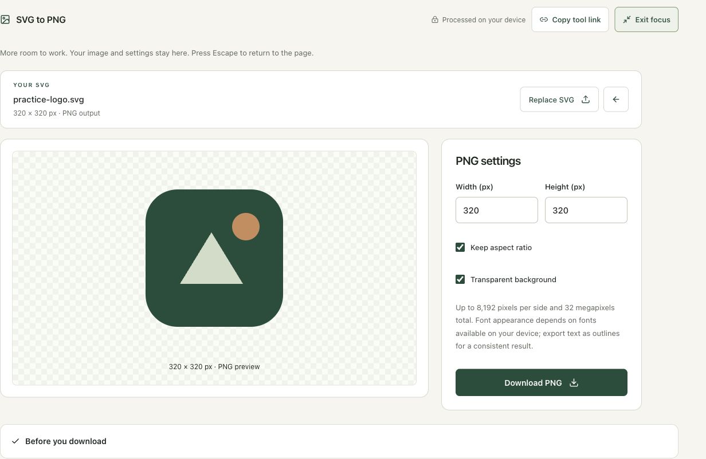Viewport: 706px width, 459px height.
Task: Click the PNG settings heading
Action: click(x=488, y=161)
